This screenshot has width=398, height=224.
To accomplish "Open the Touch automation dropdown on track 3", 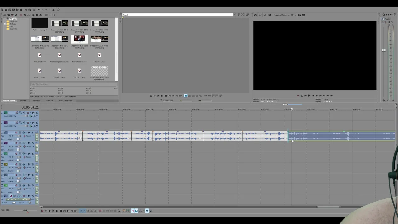I will [34, 136].
